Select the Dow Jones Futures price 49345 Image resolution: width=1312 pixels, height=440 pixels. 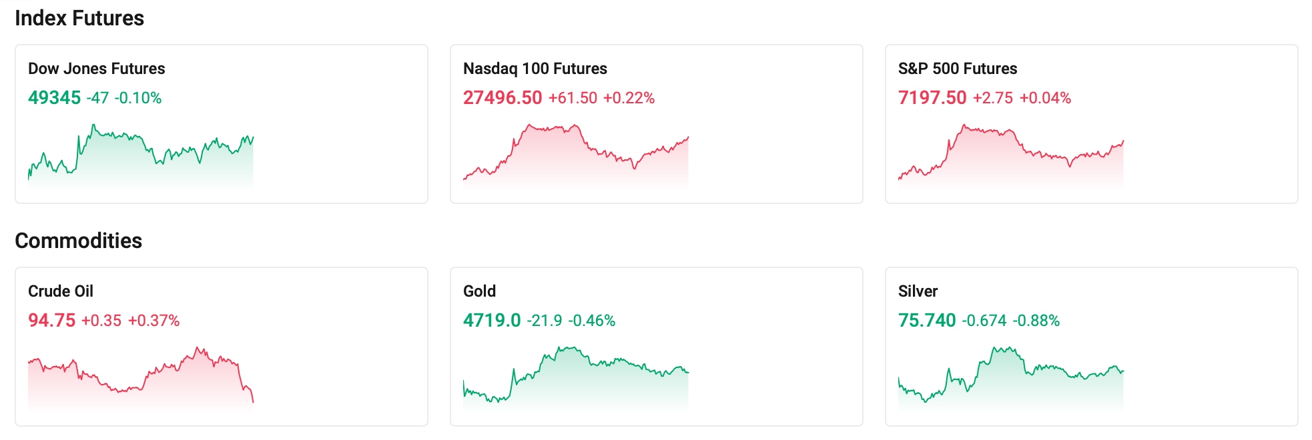pos(53,97)
